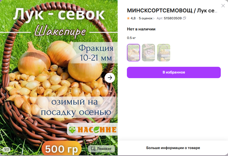Select the second thumbnail with purple onions
Screen dimensions: 228x156
[x=148, y=53]
